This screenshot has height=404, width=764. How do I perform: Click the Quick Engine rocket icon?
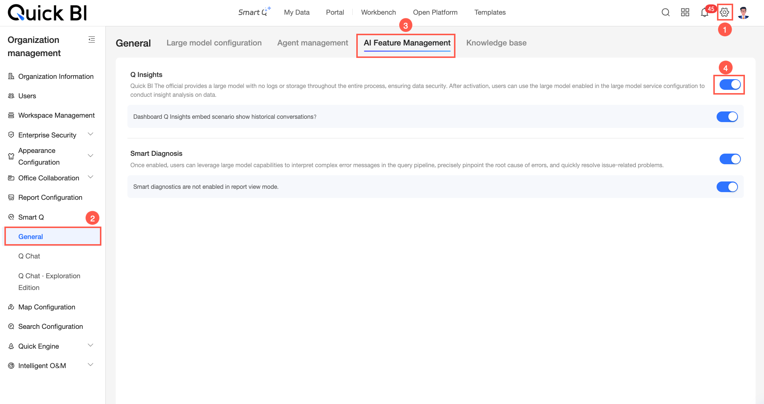pos(11,346)
